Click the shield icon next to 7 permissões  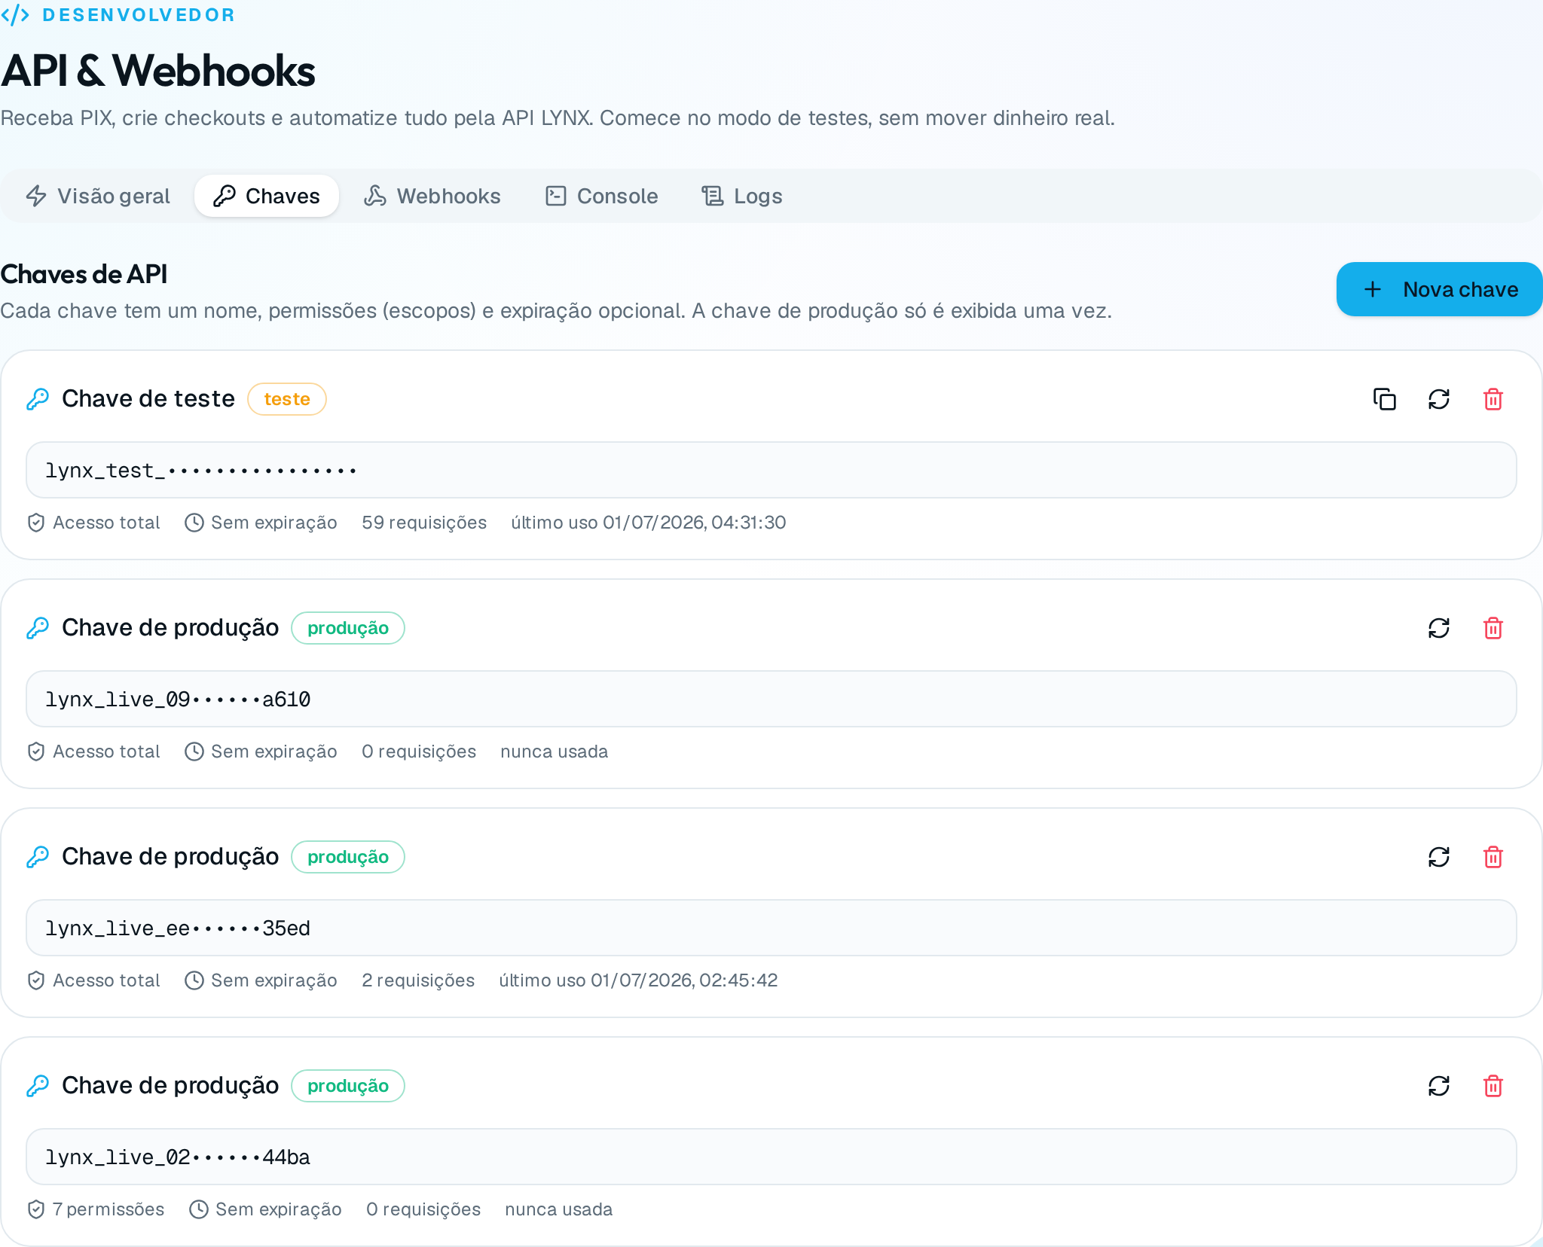36,1209
